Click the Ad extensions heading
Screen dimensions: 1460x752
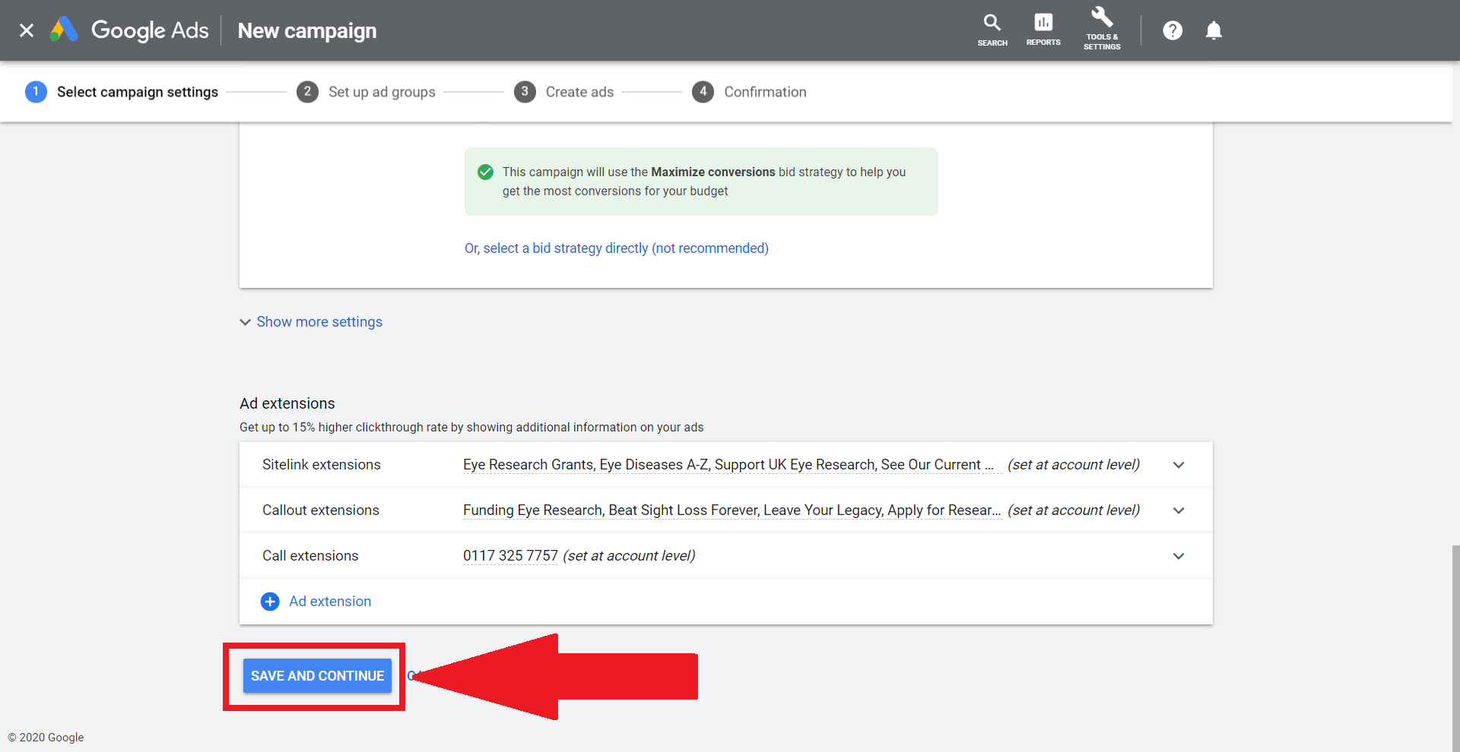287,403
